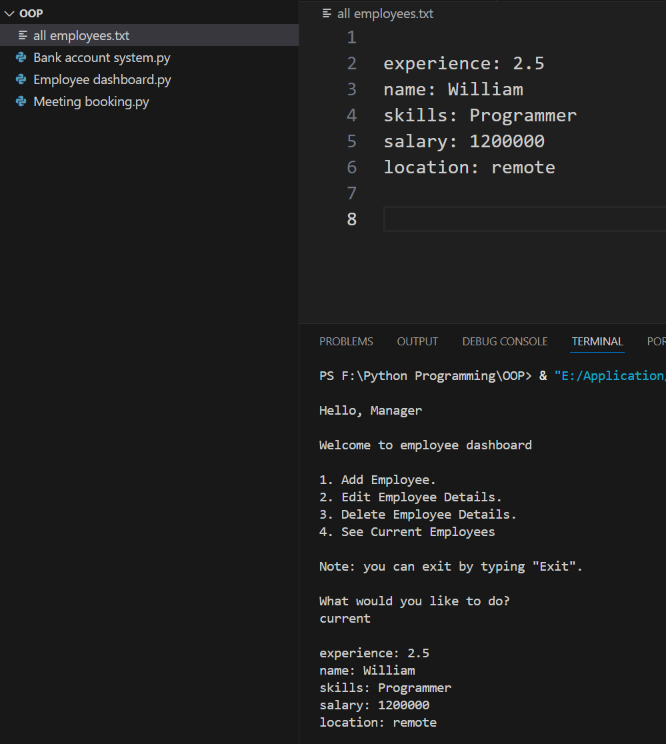Select the OOP folder name in explorer

(x=31, y=13)
